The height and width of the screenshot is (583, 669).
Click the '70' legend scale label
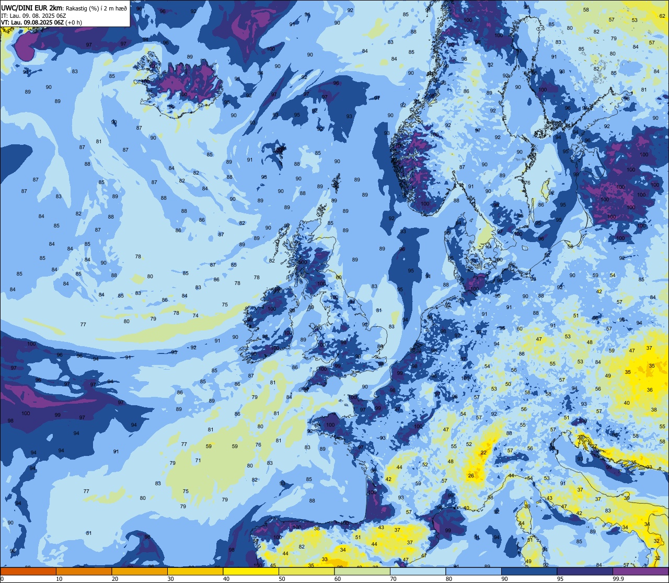(x=393, y=579)
